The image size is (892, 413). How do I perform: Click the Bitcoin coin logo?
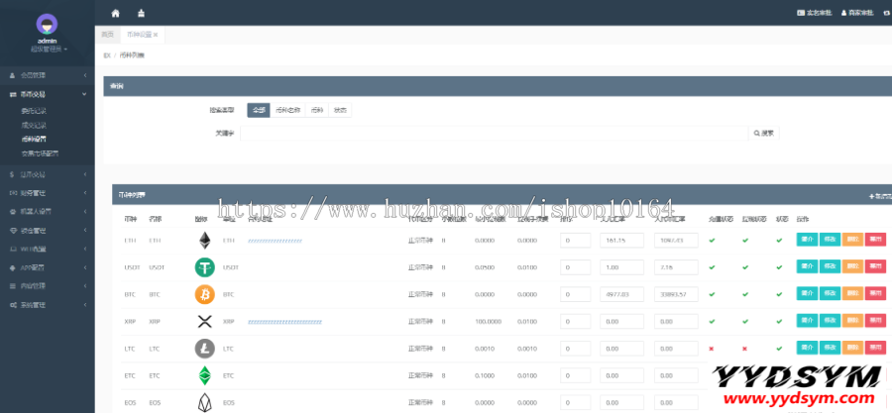click(x=205, y=294)
